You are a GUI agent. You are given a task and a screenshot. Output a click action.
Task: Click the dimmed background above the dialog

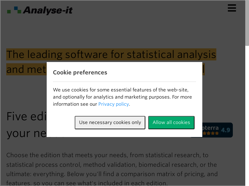(125, 31)
